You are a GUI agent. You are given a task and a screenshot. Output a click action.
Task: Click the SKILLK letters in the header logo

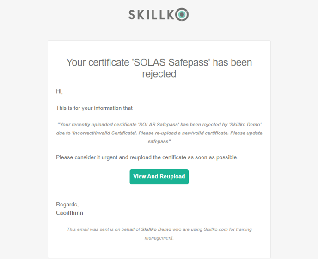tap(152, 15)
